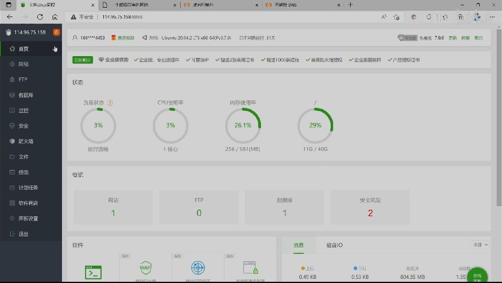
Task: Open the blue radar site monitoring icon
Action: [x=198, y=268]
